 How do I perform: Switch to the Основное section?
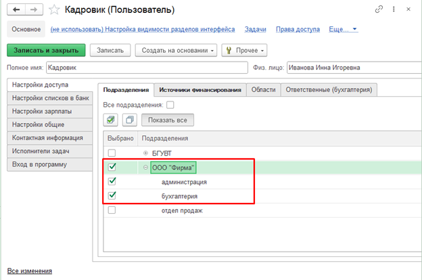pyautogui.click(x=26, y=29)
